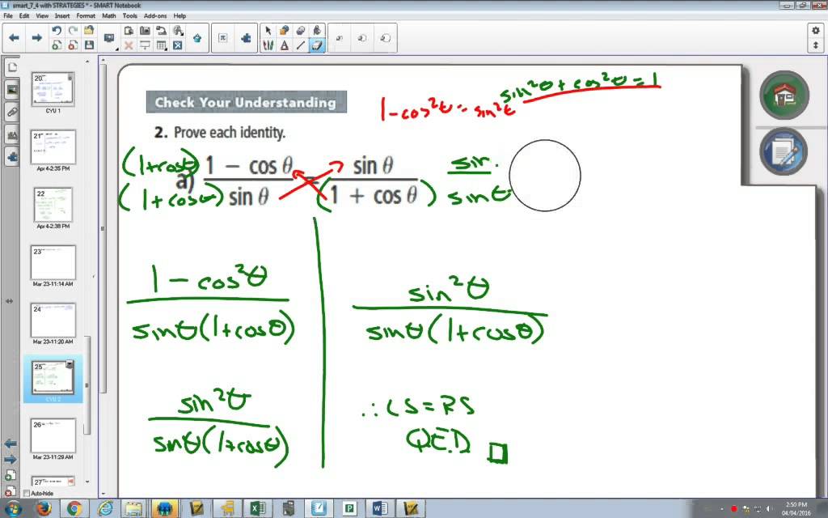
Task: Open Excel from the taskbar
Action: [x=257, y=508]
